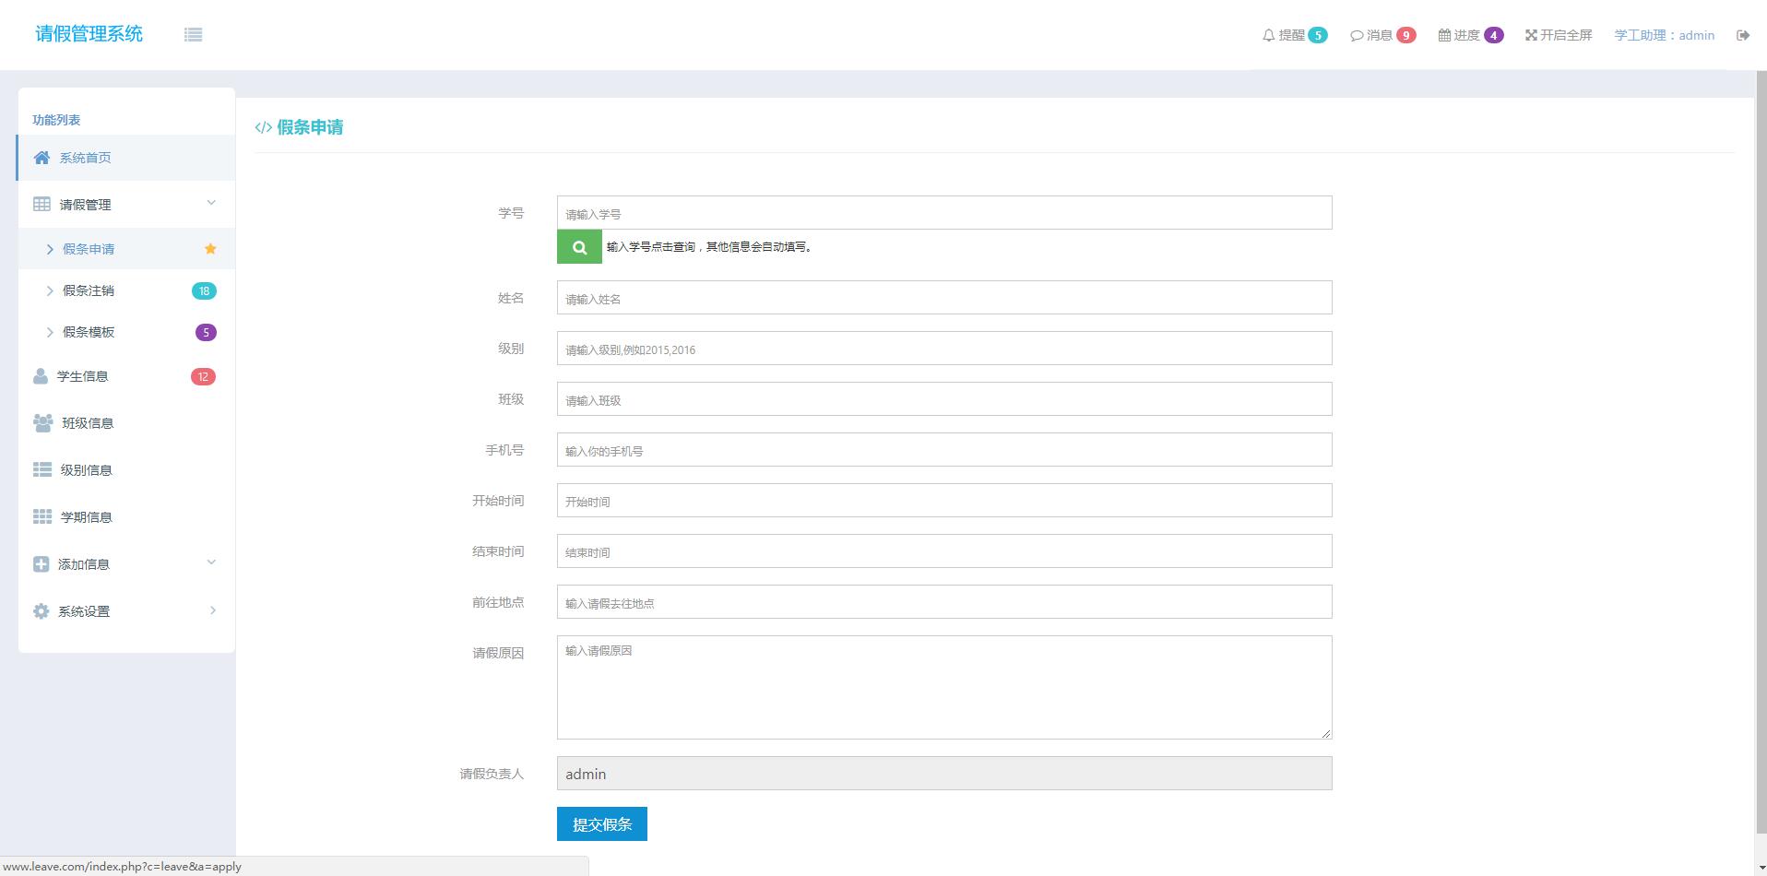
Task: Click the green search query button
Action: point(579,247)
